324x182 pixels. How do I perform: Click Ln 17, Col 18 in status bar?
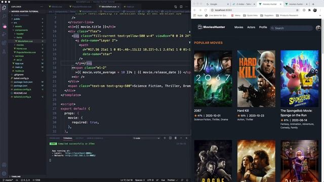tap(127, 180)
